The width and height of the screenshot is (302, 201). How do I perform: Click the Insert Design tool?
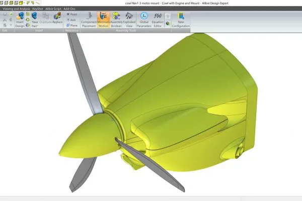click(20, 20)
